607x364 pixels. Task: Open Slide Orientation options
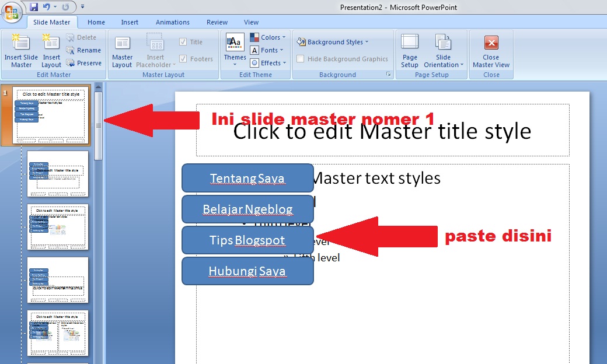443,51
